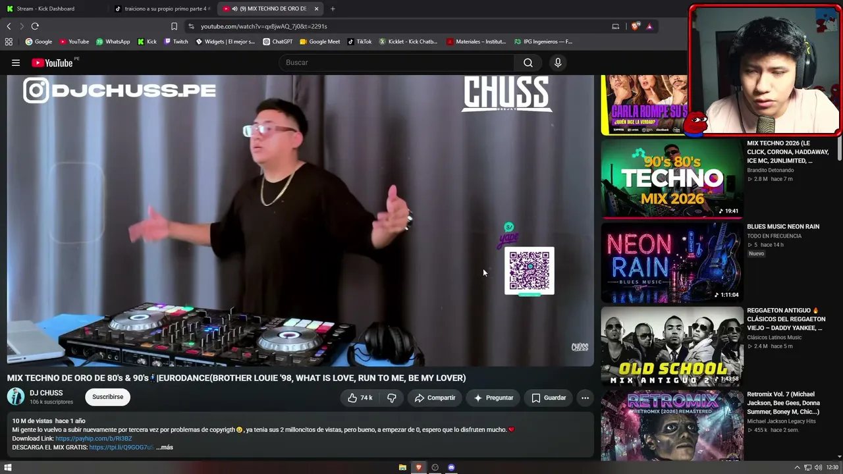Open the REGGAETON ANTIGUO video title
The height and width of the screenshot is (474, 843).
[x=786, y=319]
